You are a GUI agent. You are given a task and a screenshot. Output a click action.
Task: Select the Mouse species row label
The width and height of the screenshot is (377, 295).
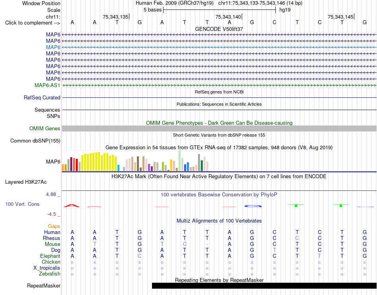[x=52, y=244]
